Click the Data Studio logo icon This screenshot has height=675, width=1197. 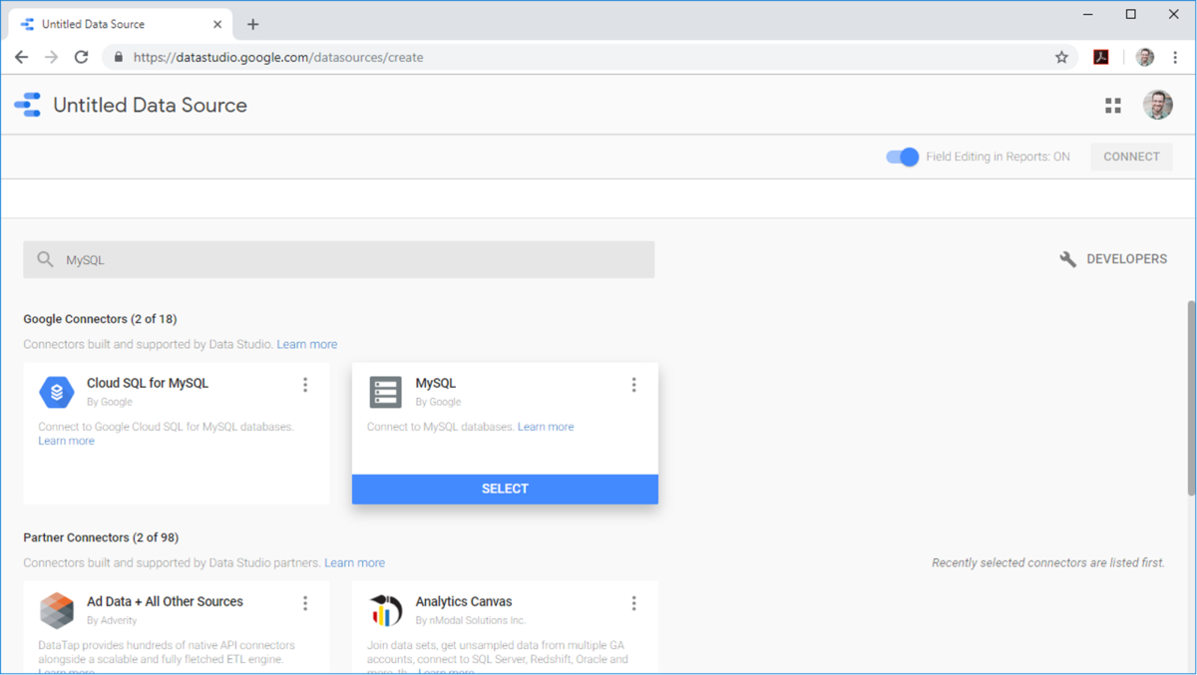[x=28, y=105]
